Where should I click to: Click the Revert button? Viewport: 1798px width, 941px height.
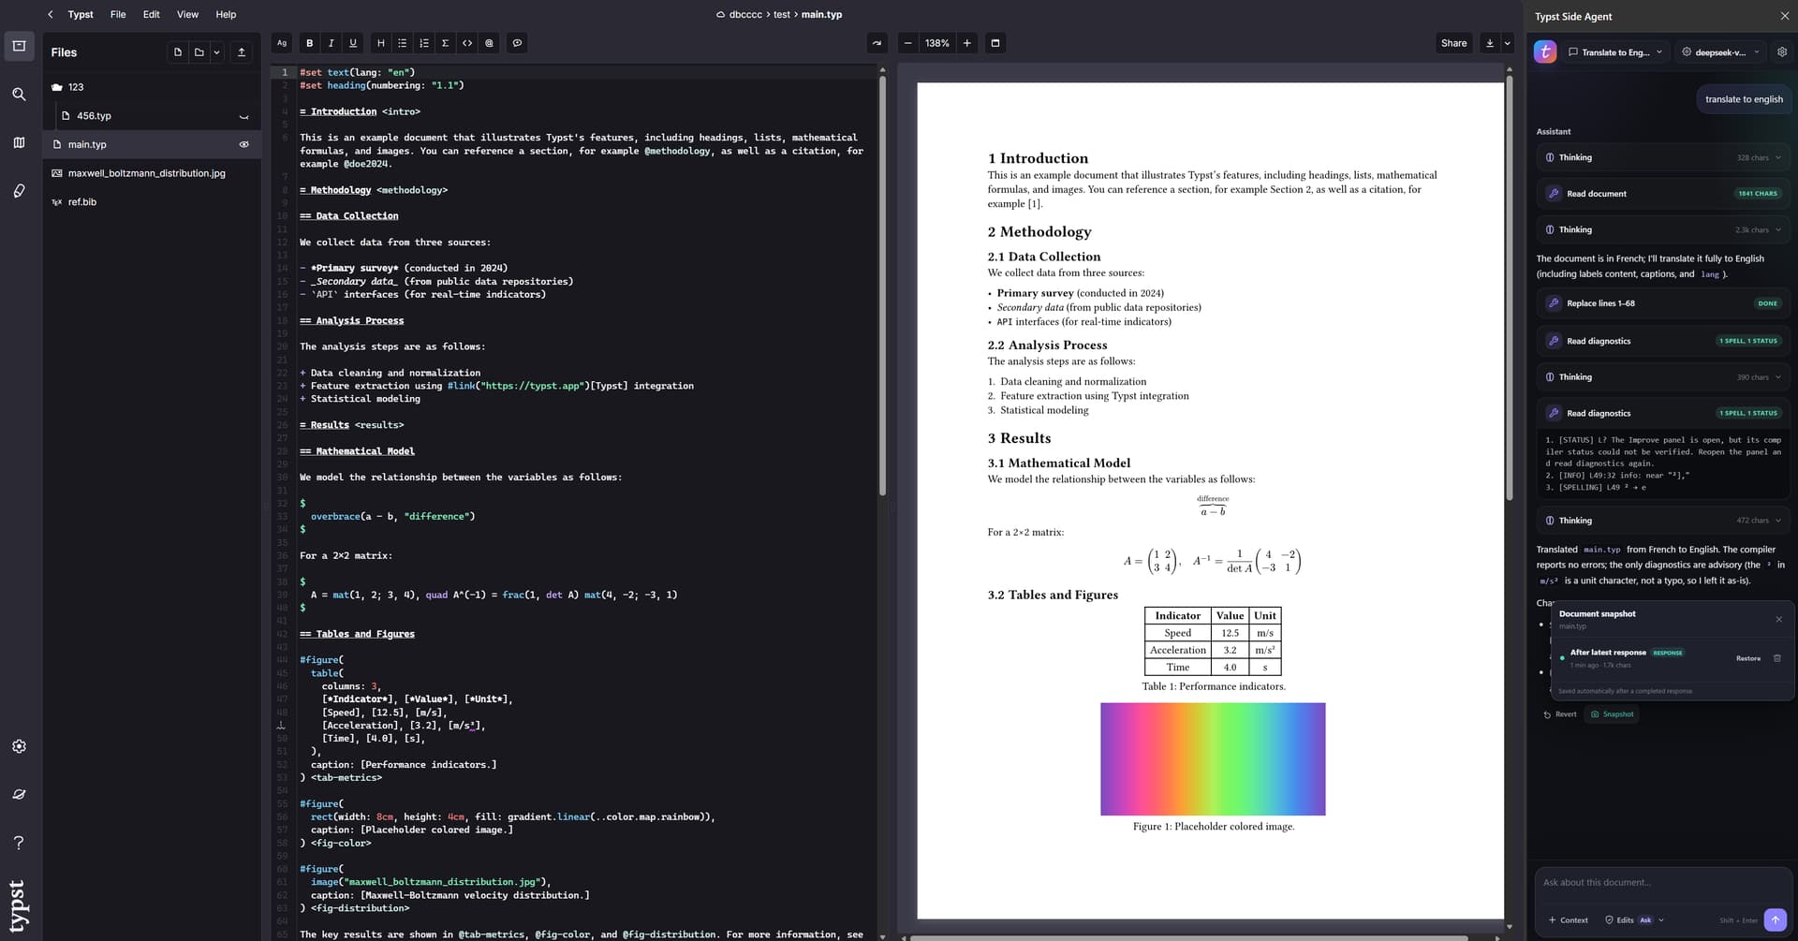(x=1560, y=714)
